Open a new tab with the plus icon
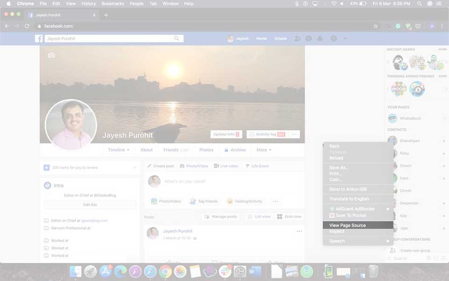This screenshot has width=449, height=281. pyautogui.click(x=106, y=15)
